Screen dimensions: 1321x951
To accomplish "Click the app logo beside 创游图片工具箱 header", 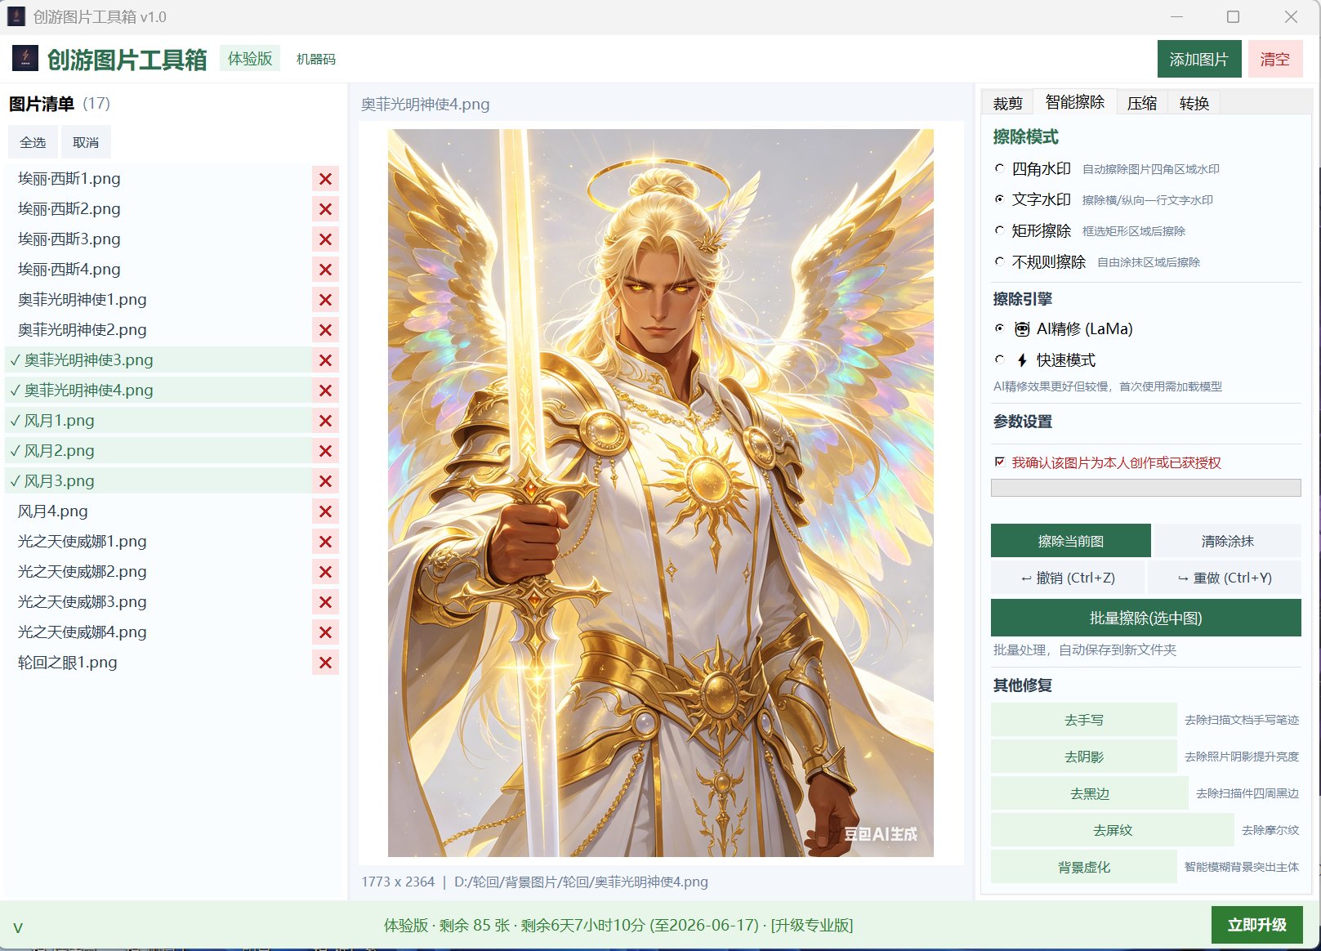I will (25, 58).
